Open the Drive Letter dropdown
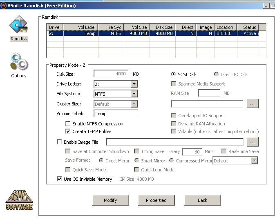This screenshot has height=219, width=275. click(134, 84)
